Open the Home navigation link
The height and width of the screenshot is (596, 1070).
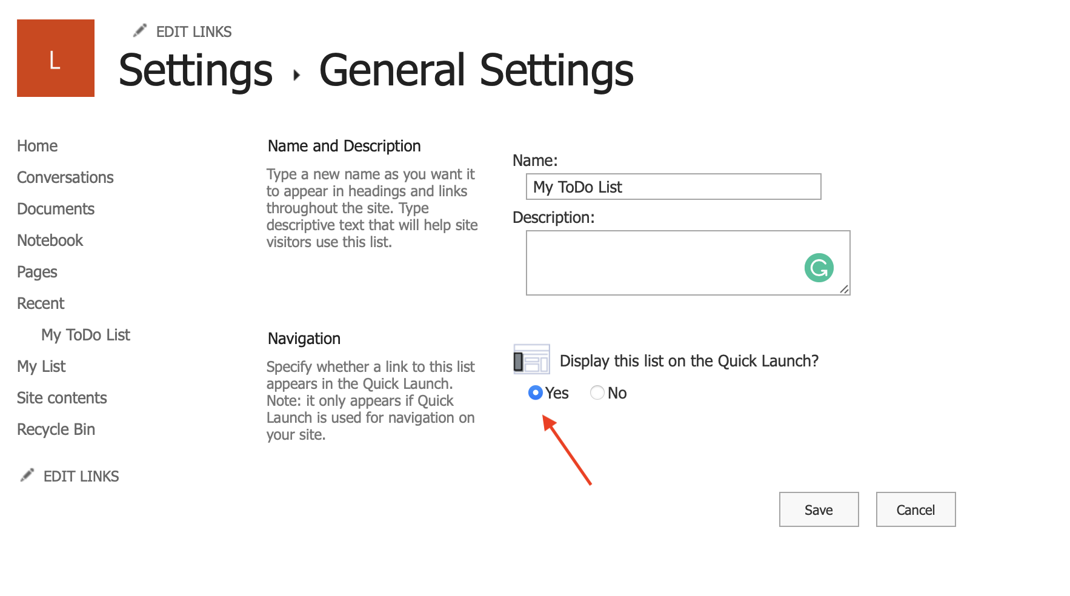(37, 145)
